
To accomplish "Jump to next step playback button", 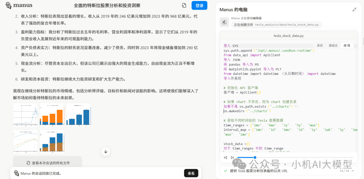I will coord(232,158).
